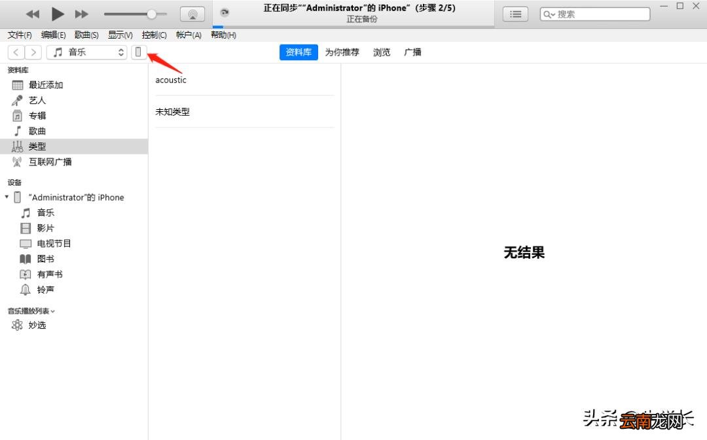Click the 影片 film strip icon

coord(26,228)
